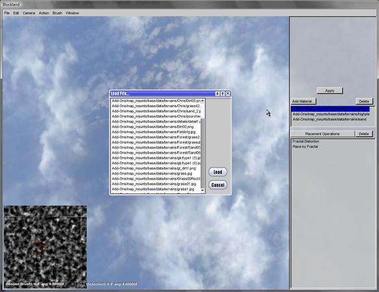This screenshot has width=379, height=292.
Task: Open the Camera menu
Action: pos(29,13)
